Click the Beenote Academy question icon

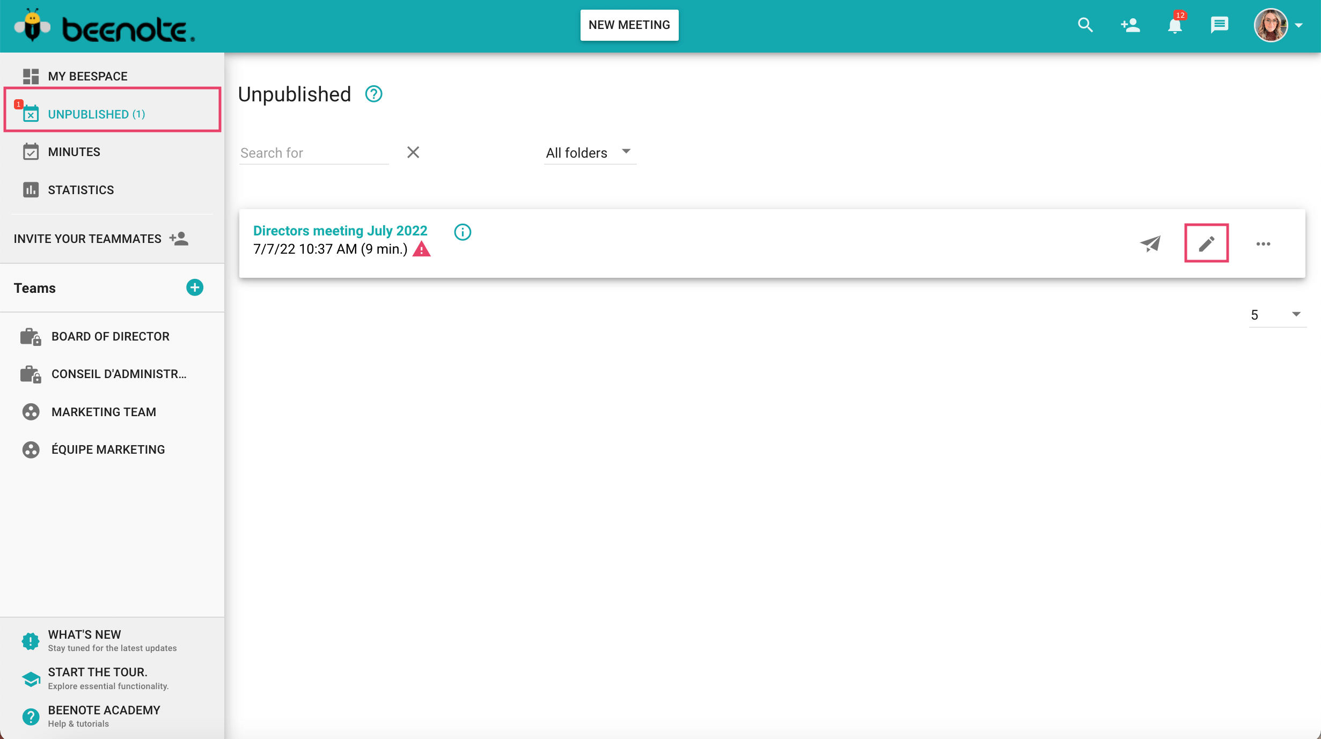pyautogui.click(x=31, y=716)
